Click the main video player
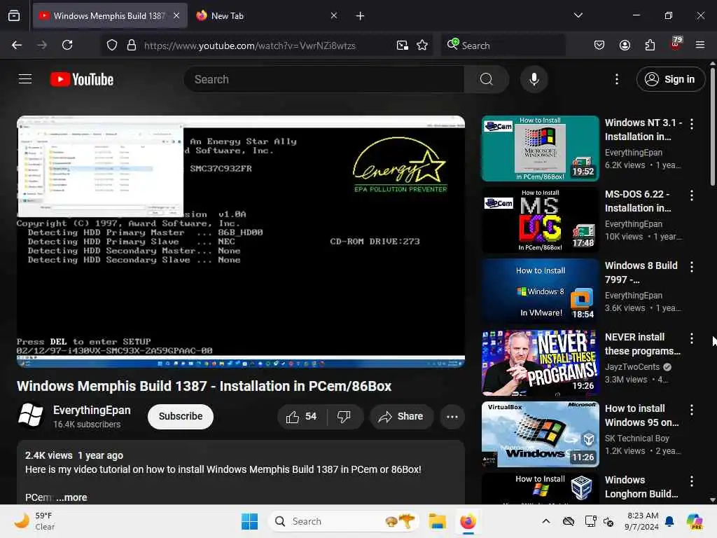Screen dimensions: 717x538 tap(241, 242)
